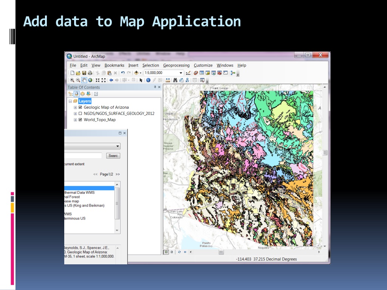Close the Table Of Contents panel

pos(159,87)
